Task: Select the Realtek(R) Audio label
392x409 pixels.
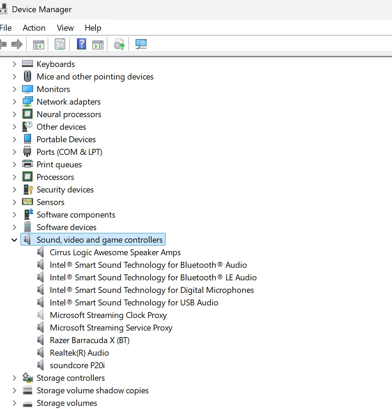Action: pos(79,353)
